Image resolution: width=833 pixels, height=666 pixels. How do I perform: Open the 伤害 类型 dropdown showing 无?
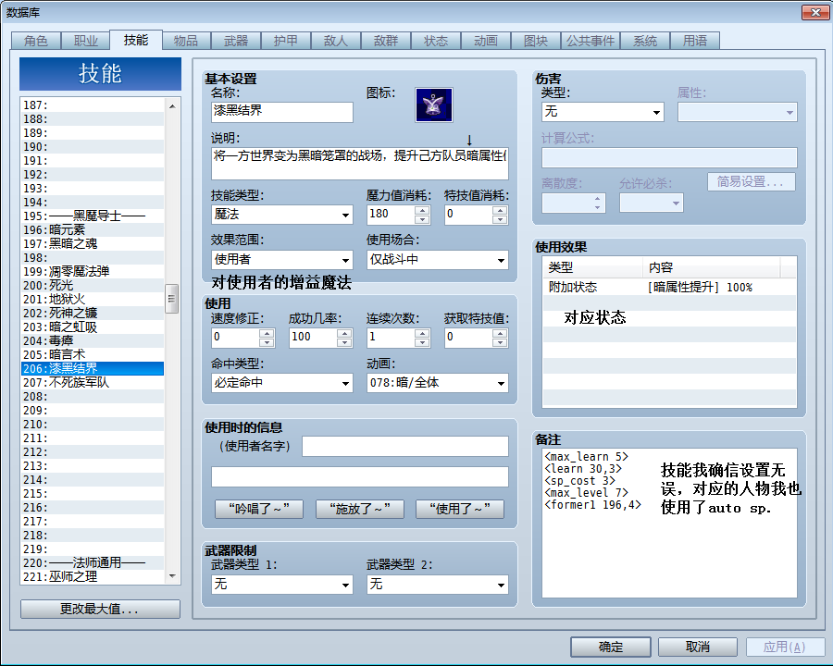603,112
